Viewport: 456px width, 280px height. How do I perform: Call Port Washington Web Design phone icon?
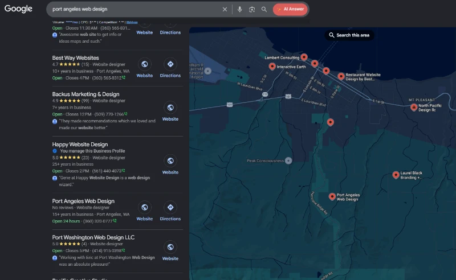click(124, 250)
